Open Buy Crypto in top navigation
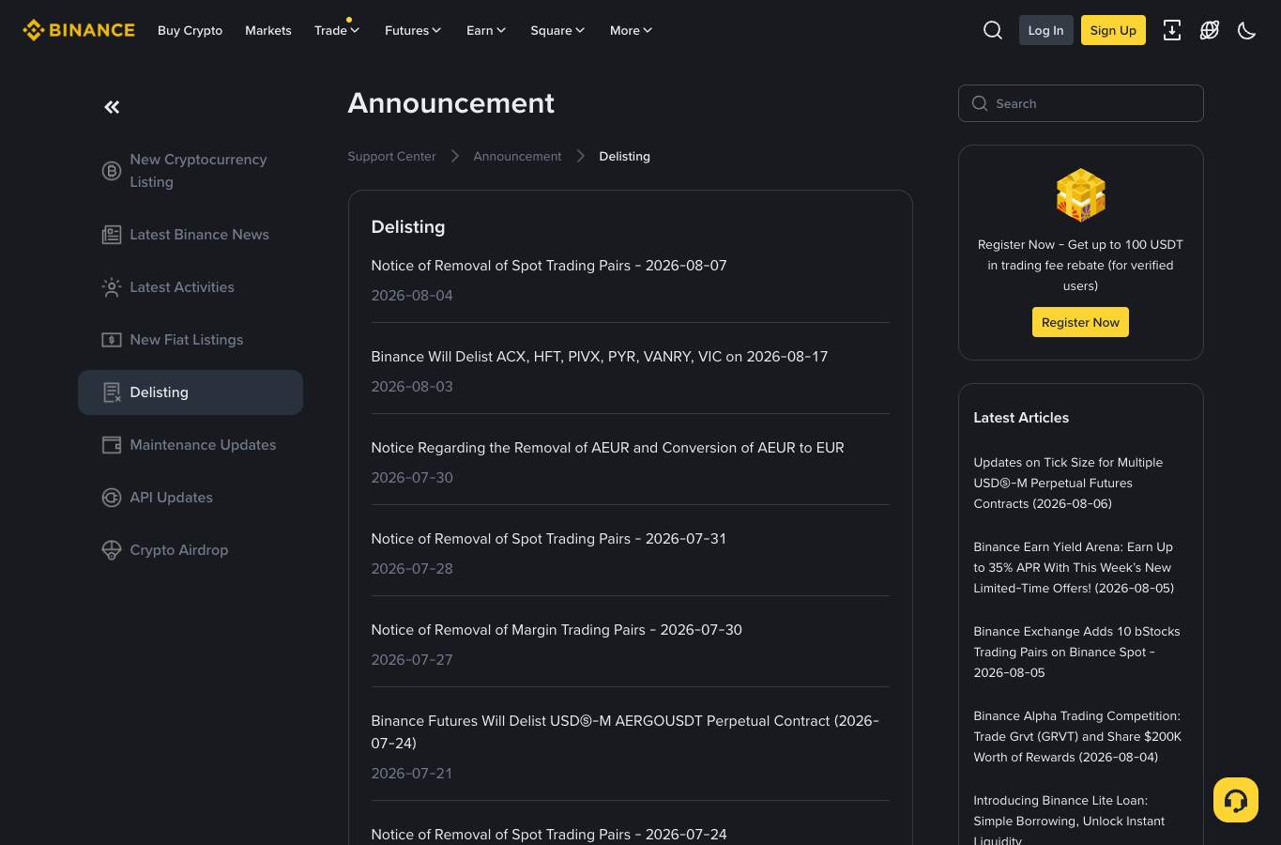Image resolution: width=1281 pixels, height=845 pixels. 191,30
